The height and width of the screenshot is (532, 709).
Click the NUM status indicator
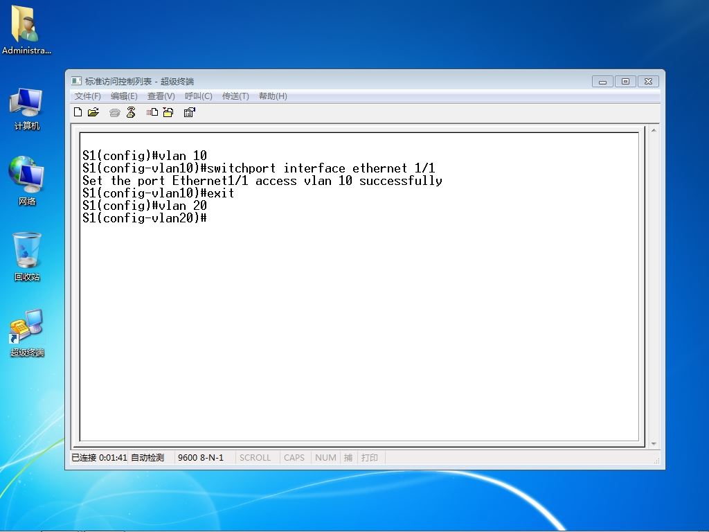tap(325, 457)
